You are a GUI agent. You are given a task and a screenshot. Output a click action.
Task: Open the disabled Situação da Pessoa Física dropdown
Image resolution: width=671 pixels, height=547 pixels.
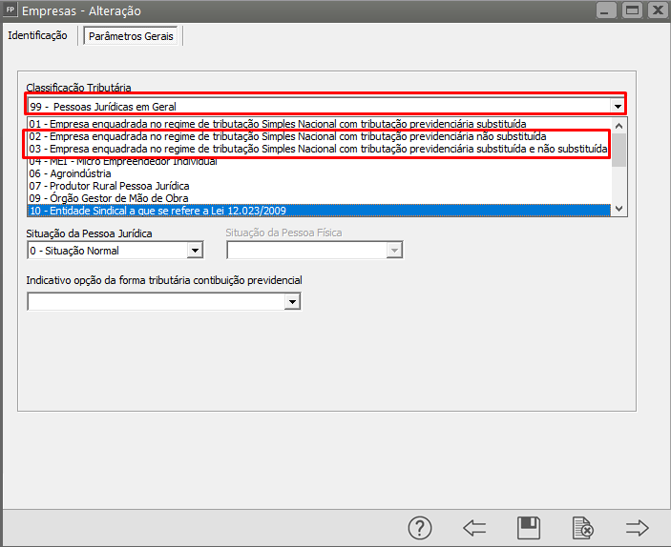click(394, 251)
